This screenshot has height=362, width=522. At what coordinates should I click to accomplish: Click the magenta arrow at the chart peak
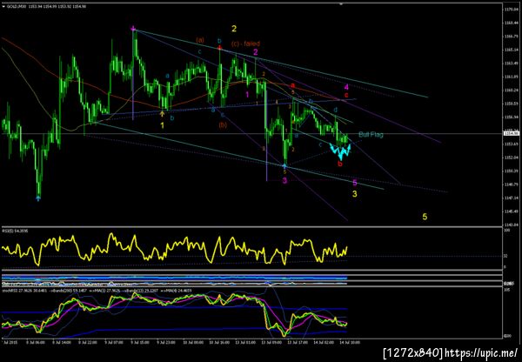click(133, 29)
